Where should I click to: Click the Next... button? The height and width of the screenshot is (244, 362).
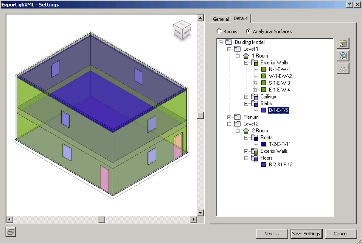pyautogui.click(x=272, y=234)
